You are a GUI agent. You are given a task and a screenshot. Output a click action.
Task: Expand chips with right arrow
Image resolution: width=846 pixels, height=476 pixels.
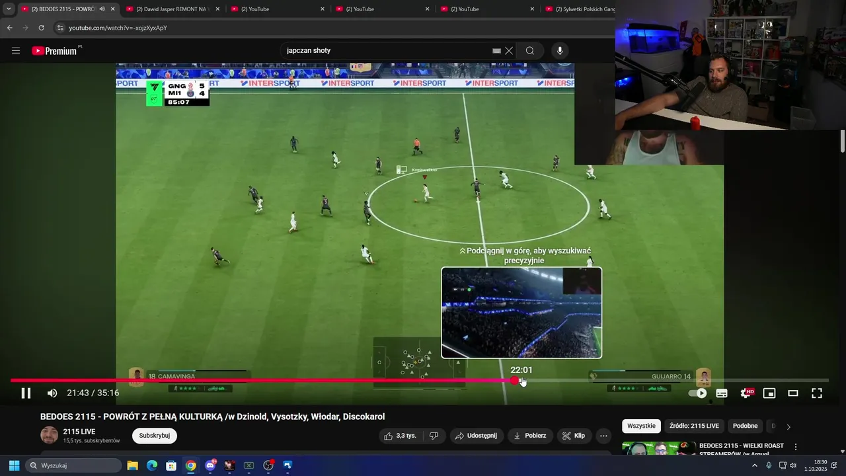coord(788,426)
